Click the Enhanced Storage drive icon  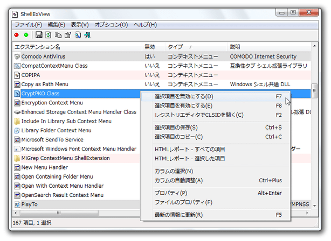pos(17,112)
